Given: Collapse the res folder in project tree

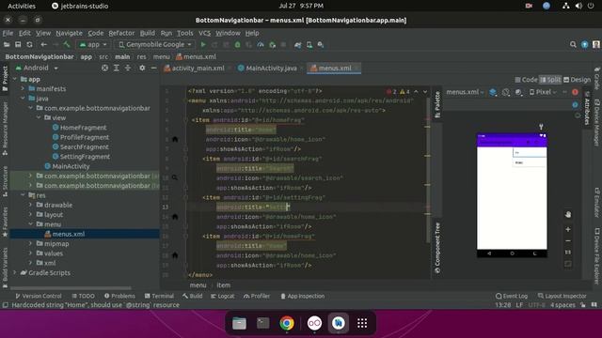Looking at the screenshot, I should point(24,195).
